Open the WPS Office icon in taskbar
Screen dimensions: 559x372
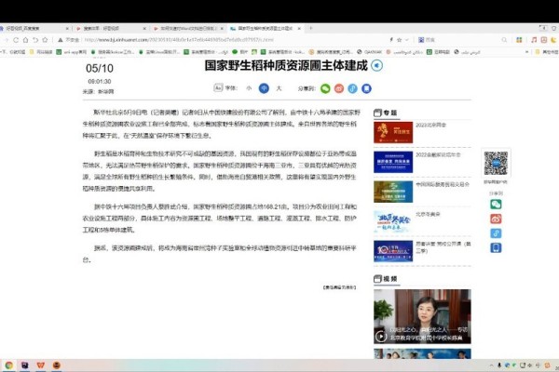(41, 365)
